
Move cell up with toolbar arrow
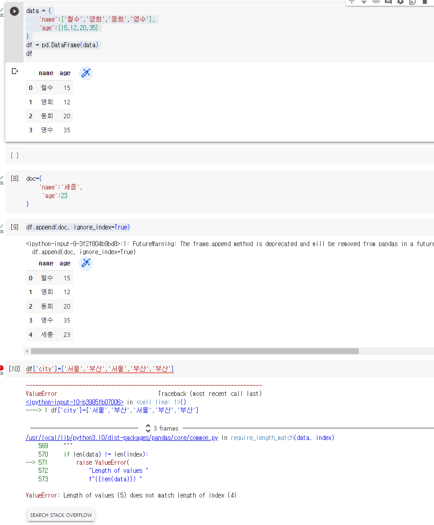[x=352, y=2]
